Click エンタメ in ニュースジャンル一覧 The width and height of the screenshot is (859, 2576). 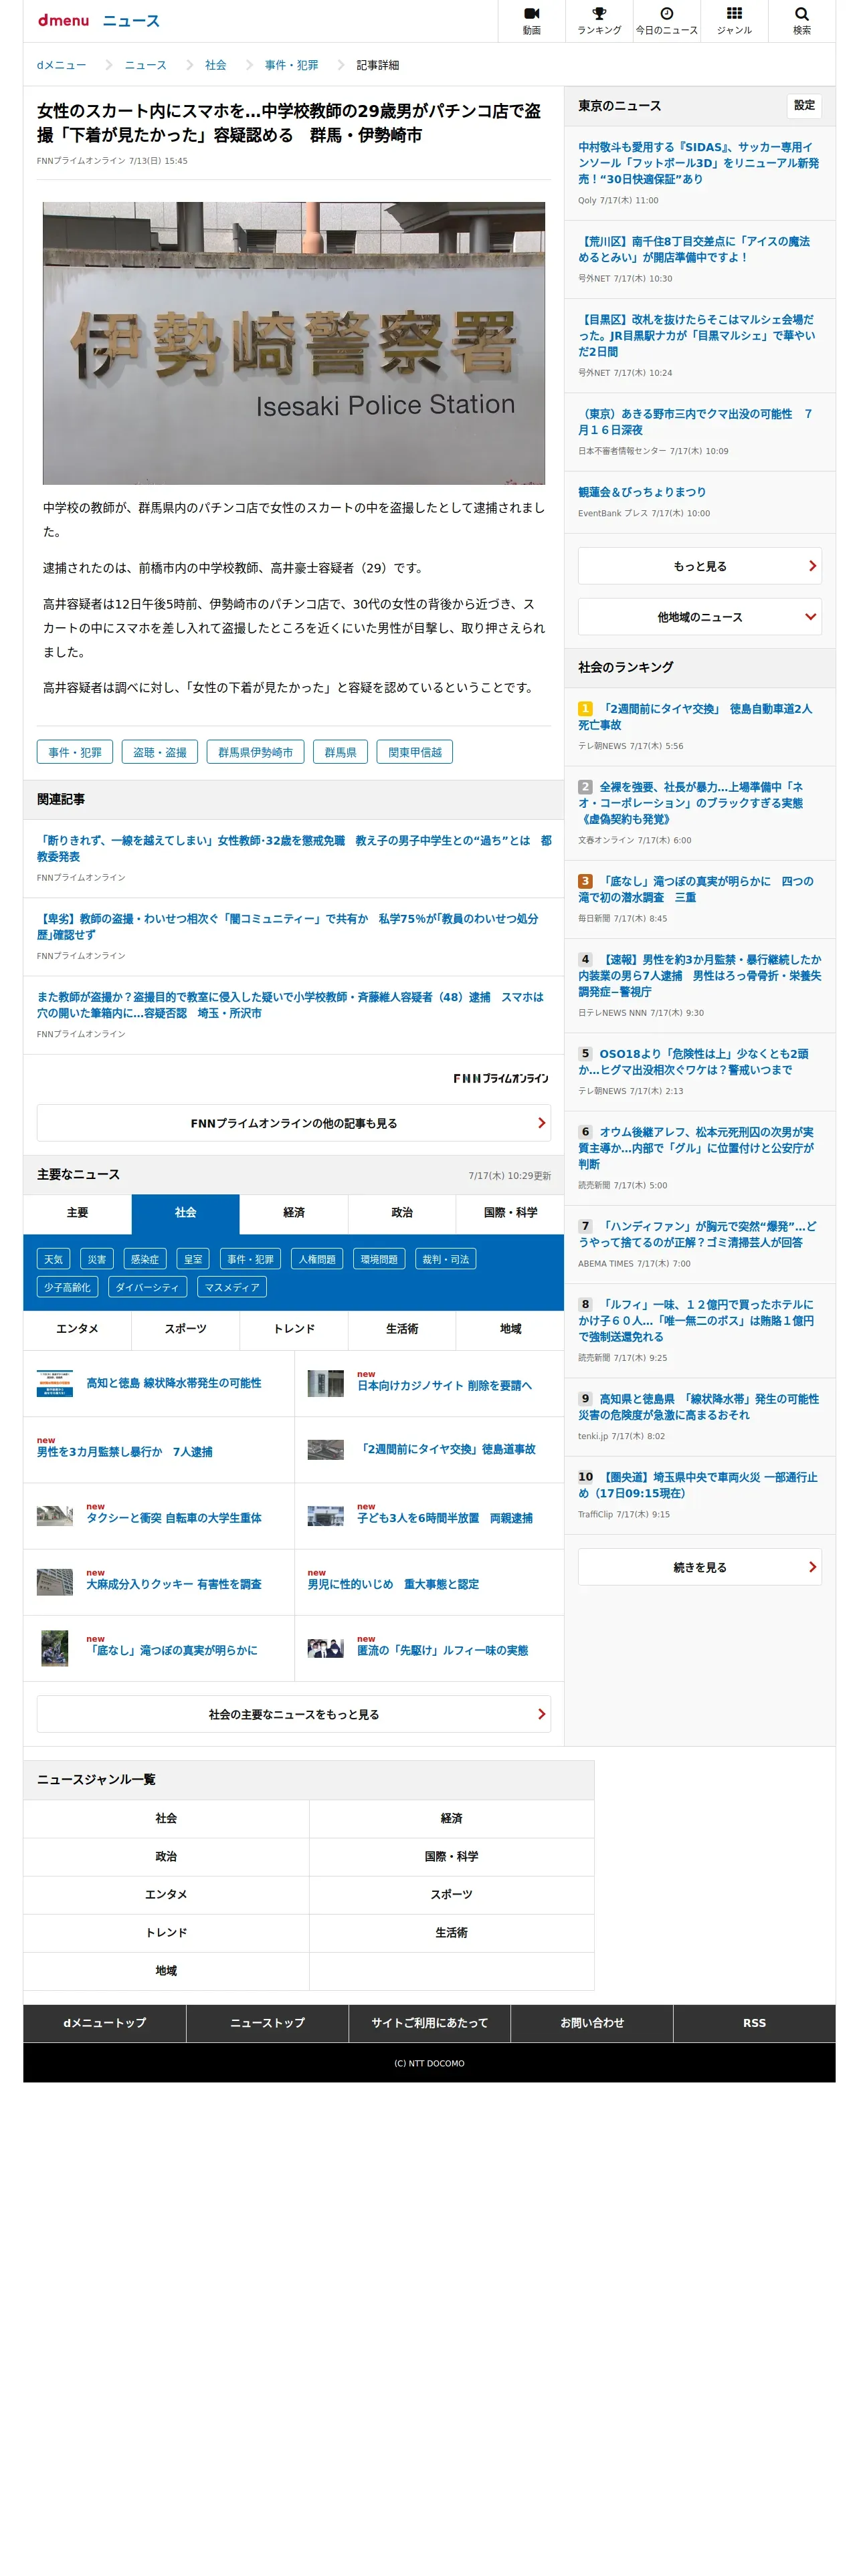[166, 1894]
